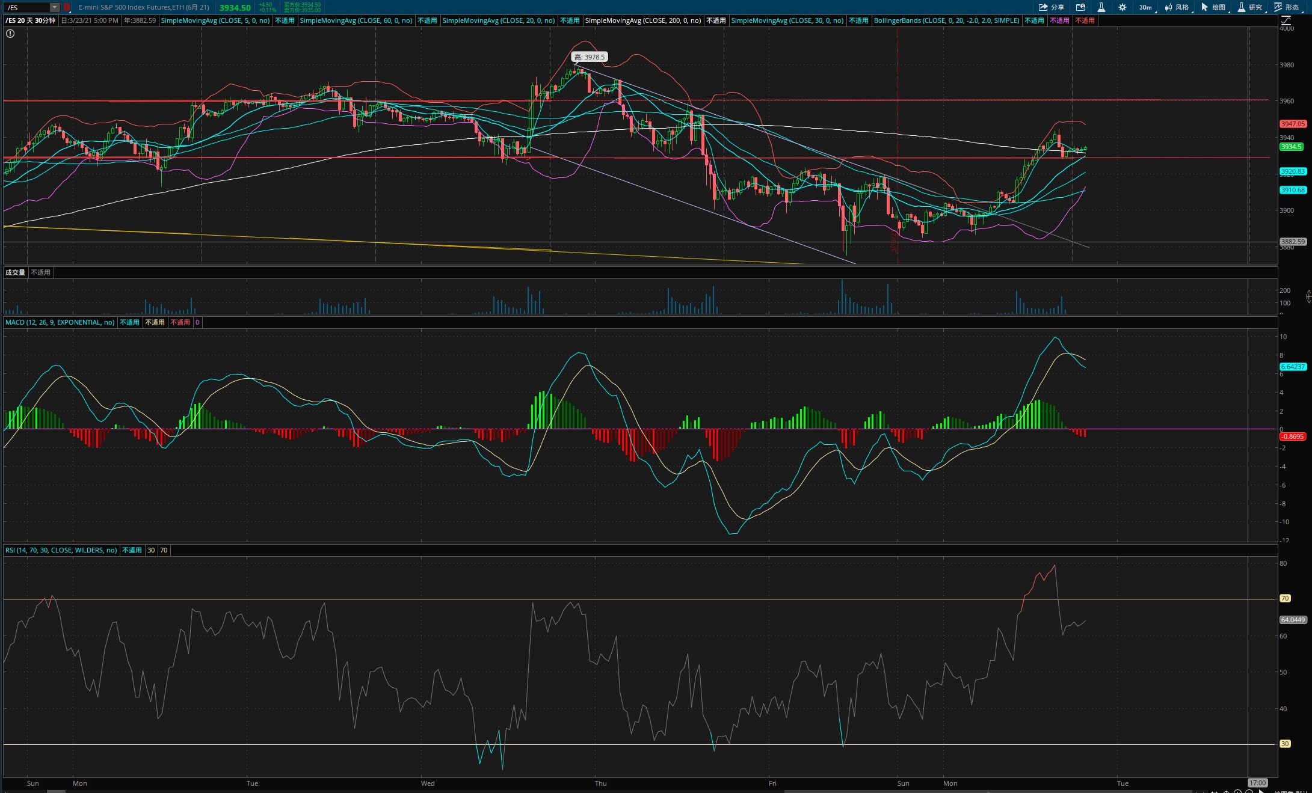The height and width of the screenshot is (793, 1312).
Task: Click the red symbol link indicator
Action: (67, 7)
